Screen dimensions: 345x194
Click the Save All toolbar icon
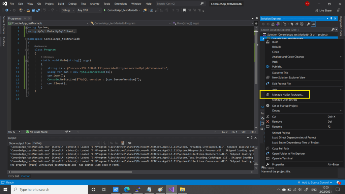(38, 10)
